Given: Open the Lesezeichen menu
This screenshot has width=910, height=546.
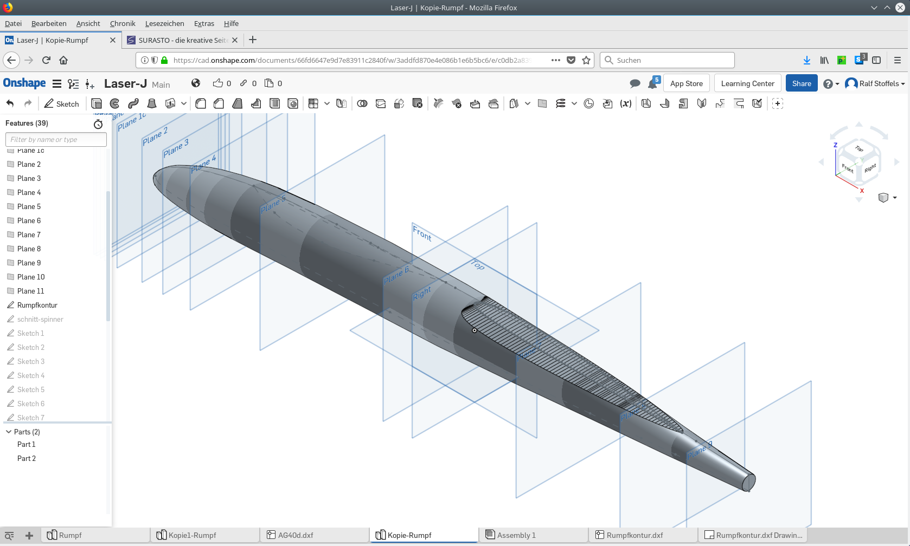Looking at the screenshot, I should [x=164, y=23].
